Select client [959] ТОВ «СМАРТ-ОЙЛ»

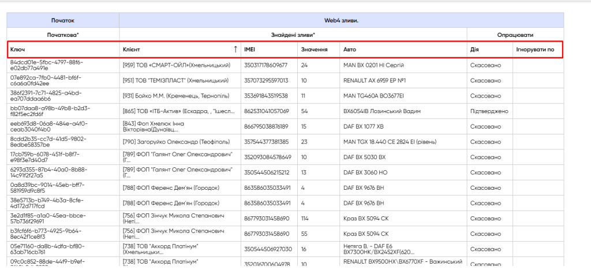(x=177, y=65)
